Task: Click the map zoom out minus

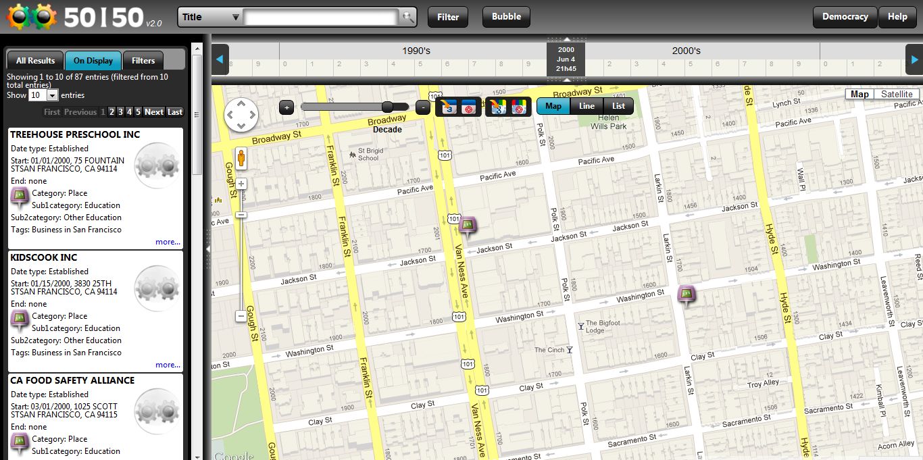Action: (241, 316)
